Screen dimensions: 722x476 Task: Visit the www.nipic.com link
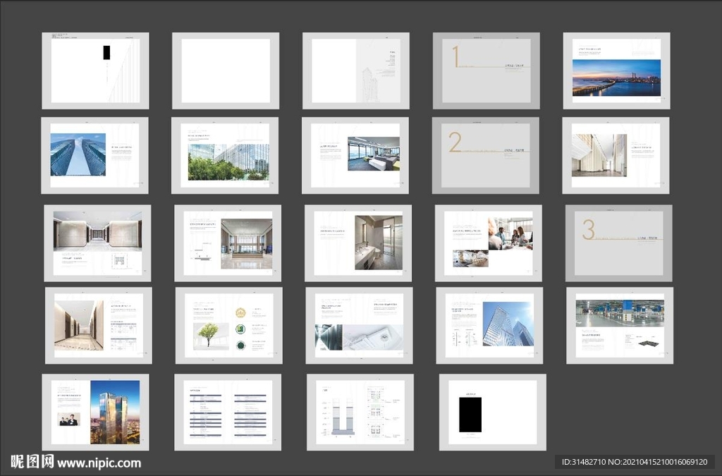coord(99,463)
